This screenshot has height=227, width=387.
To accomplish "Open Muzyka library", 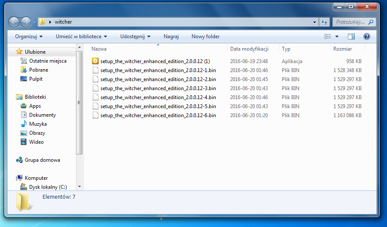I will coord(38,124).
